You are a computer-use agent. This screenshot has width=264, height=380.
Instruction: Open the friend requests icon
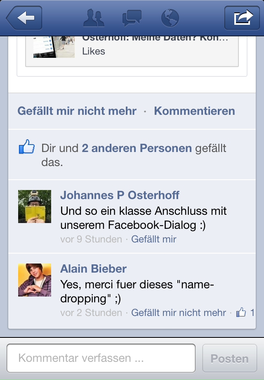tap(94, 18)
